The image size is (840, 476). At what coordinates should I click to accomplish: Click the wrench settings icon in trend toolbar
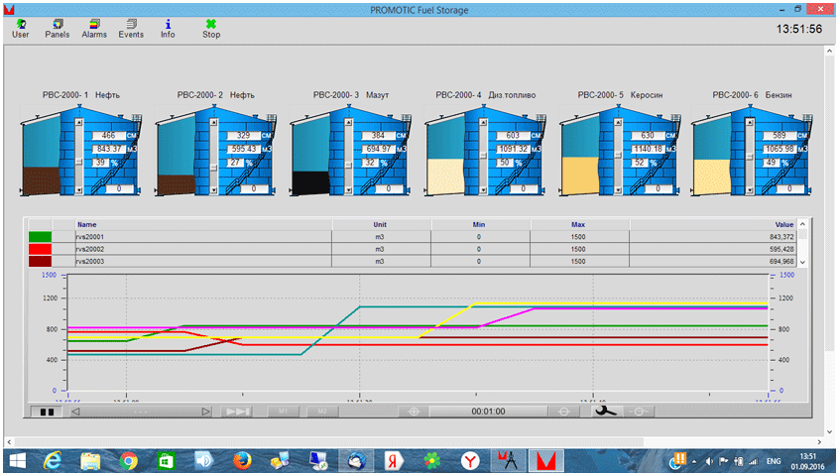coord(603,411)
